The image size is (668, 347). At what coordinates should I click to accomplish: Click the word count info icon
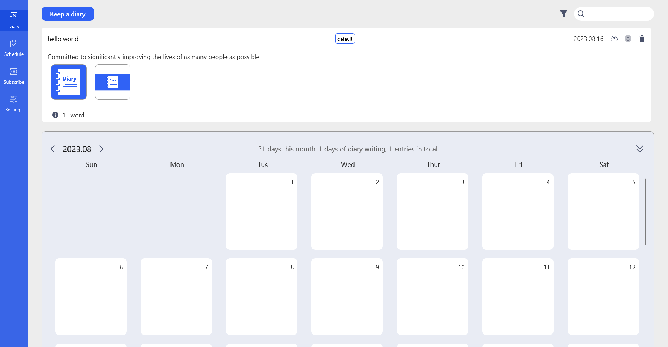pos(55,115)
